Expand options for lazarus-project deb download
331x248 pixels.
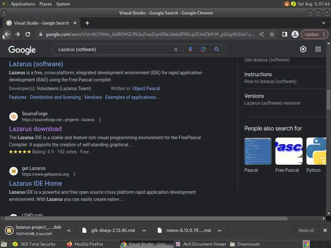coord(69,231)
